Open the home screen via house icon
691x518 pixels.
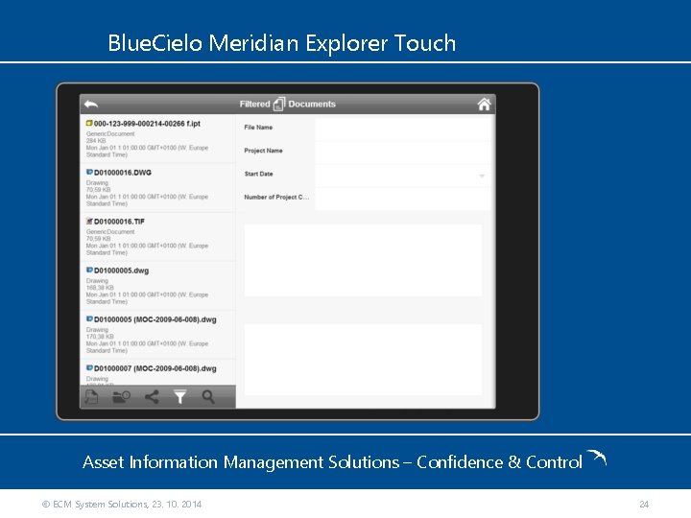click(484, 104)
